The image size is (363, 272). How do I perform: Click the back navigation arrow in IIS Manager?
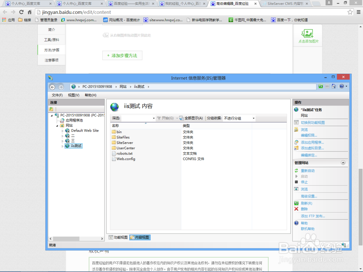point(52,87)
